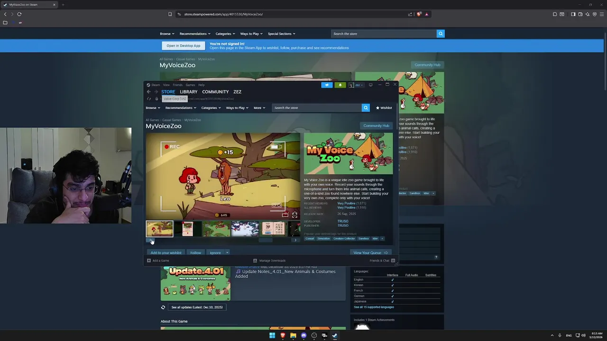Click the screenshot fullscreen icon
The image size is (607, 341).
tap(294, 215)
